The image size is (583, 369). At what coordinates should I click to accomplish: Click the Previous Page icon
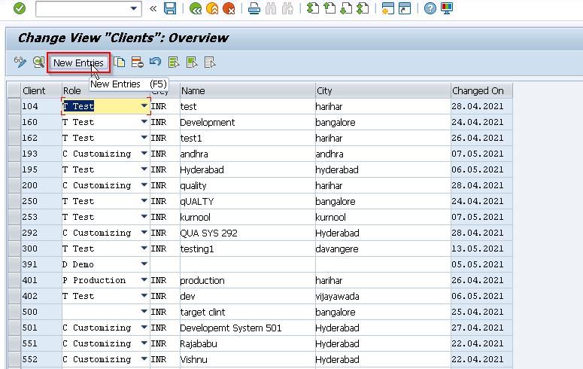click(329, 8)
